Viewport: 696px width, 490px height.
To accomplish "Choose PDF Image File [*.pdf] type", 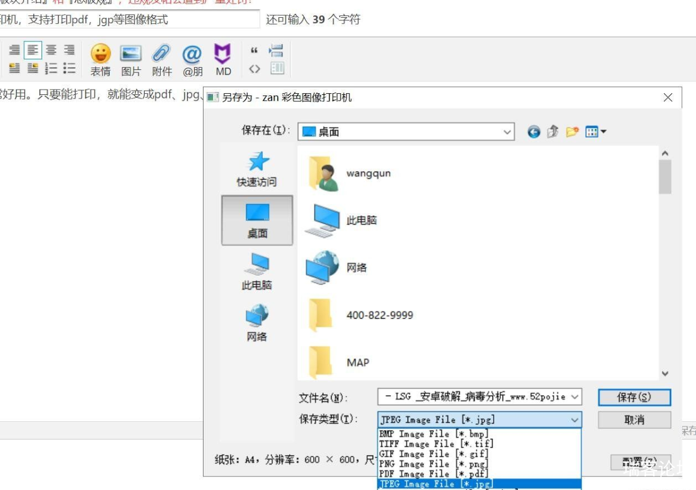I will click(479, 474).
